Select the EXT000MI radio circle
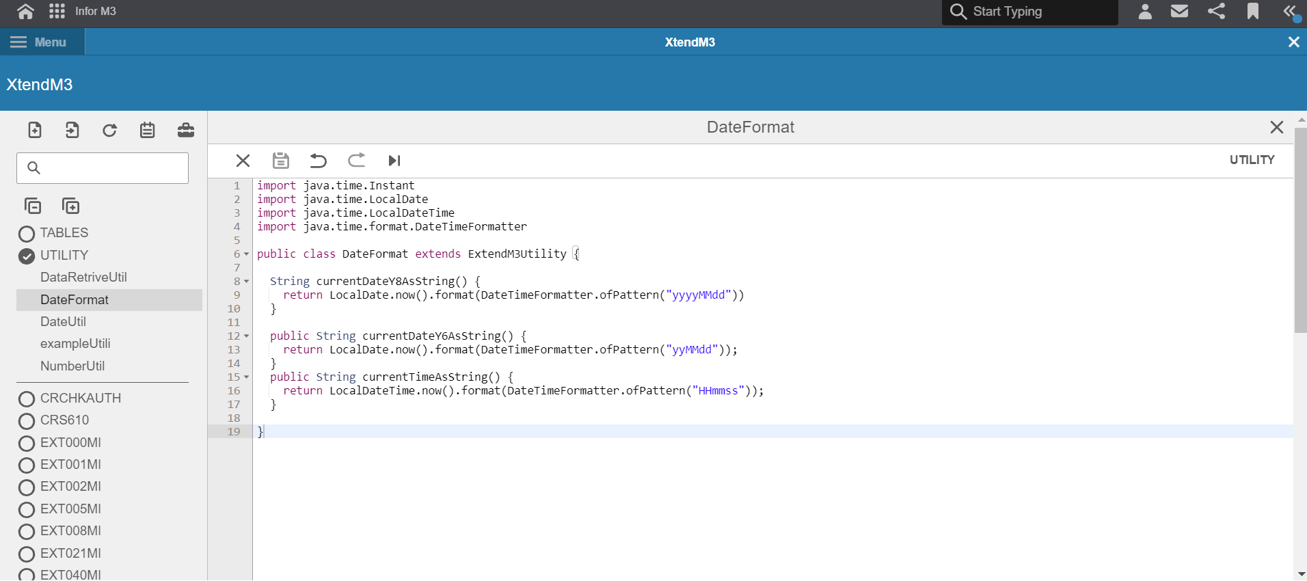 (27, 444)
